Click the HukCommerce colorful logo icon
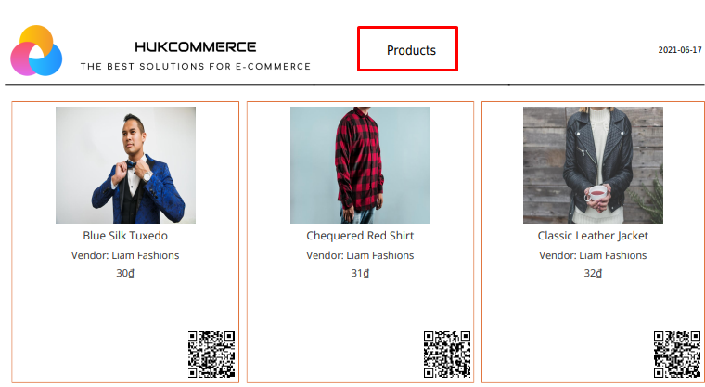Viewport: 705px width, 387px height. click(36, 51)
